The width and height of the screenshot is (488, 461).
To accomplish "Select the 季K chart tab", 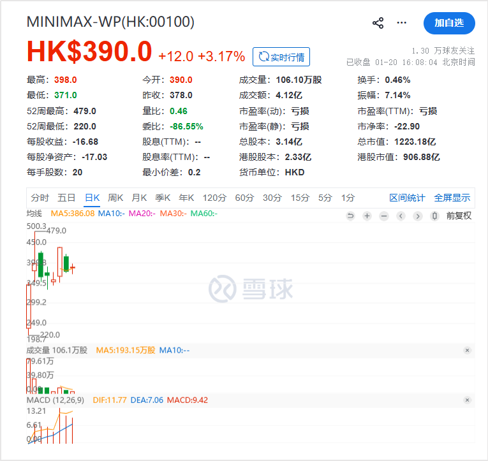I will click(163, 198).
